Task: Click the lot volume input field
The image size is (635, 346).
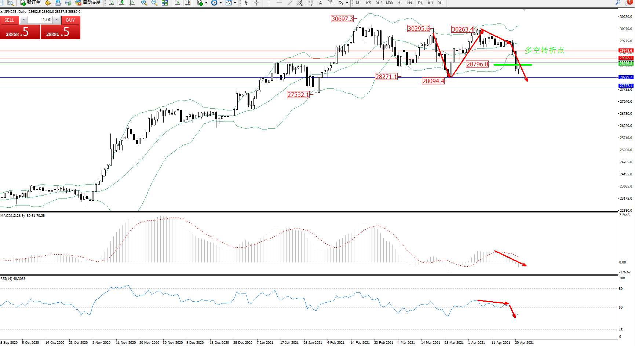Action: tap(40, 20)
